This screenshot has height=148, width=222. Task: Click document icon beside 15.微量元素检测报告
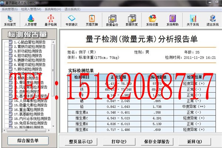pos(10,105)
